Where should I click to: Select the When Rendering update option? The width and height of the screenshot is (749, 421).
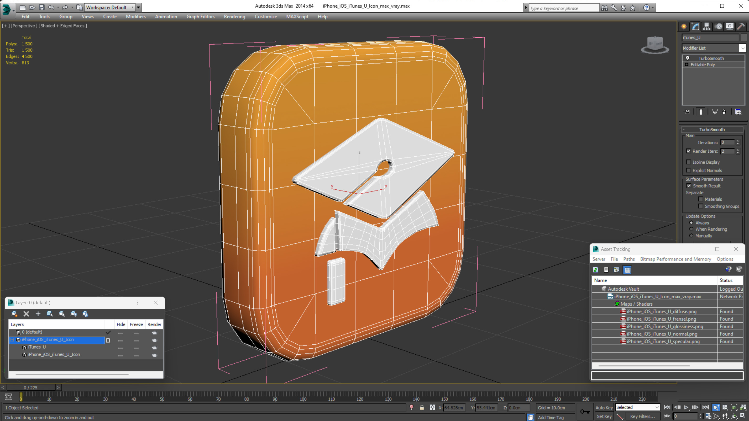[x=692, y=229]
